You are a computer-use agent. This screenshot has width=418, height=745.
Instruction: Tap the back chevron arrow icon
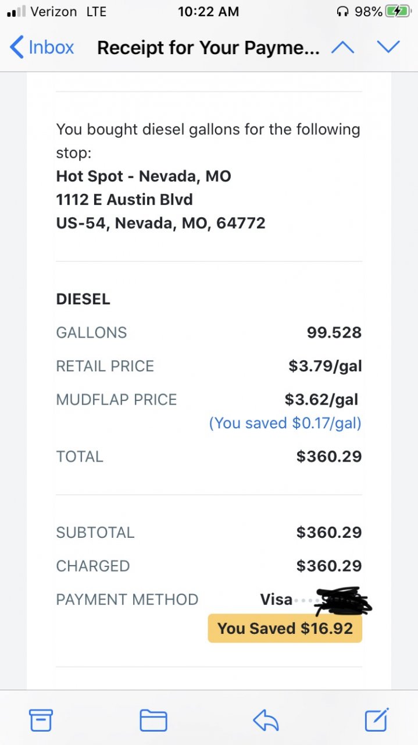(17, 47)
